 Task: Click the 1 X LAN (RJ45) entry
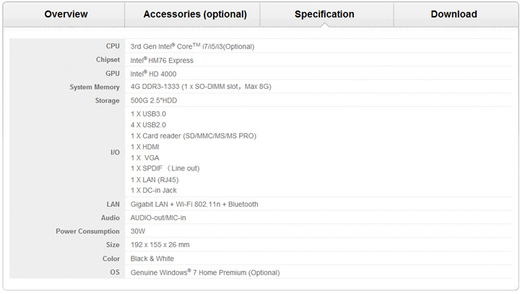pos(154,179)
